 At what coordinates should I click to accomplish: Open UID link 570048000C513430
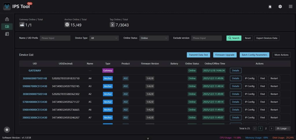point(35,102)
